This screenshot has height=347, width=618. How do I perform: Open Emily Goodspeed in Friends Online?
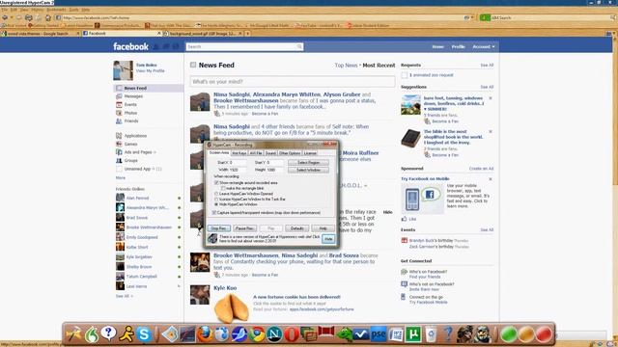[x=142, y=238]
